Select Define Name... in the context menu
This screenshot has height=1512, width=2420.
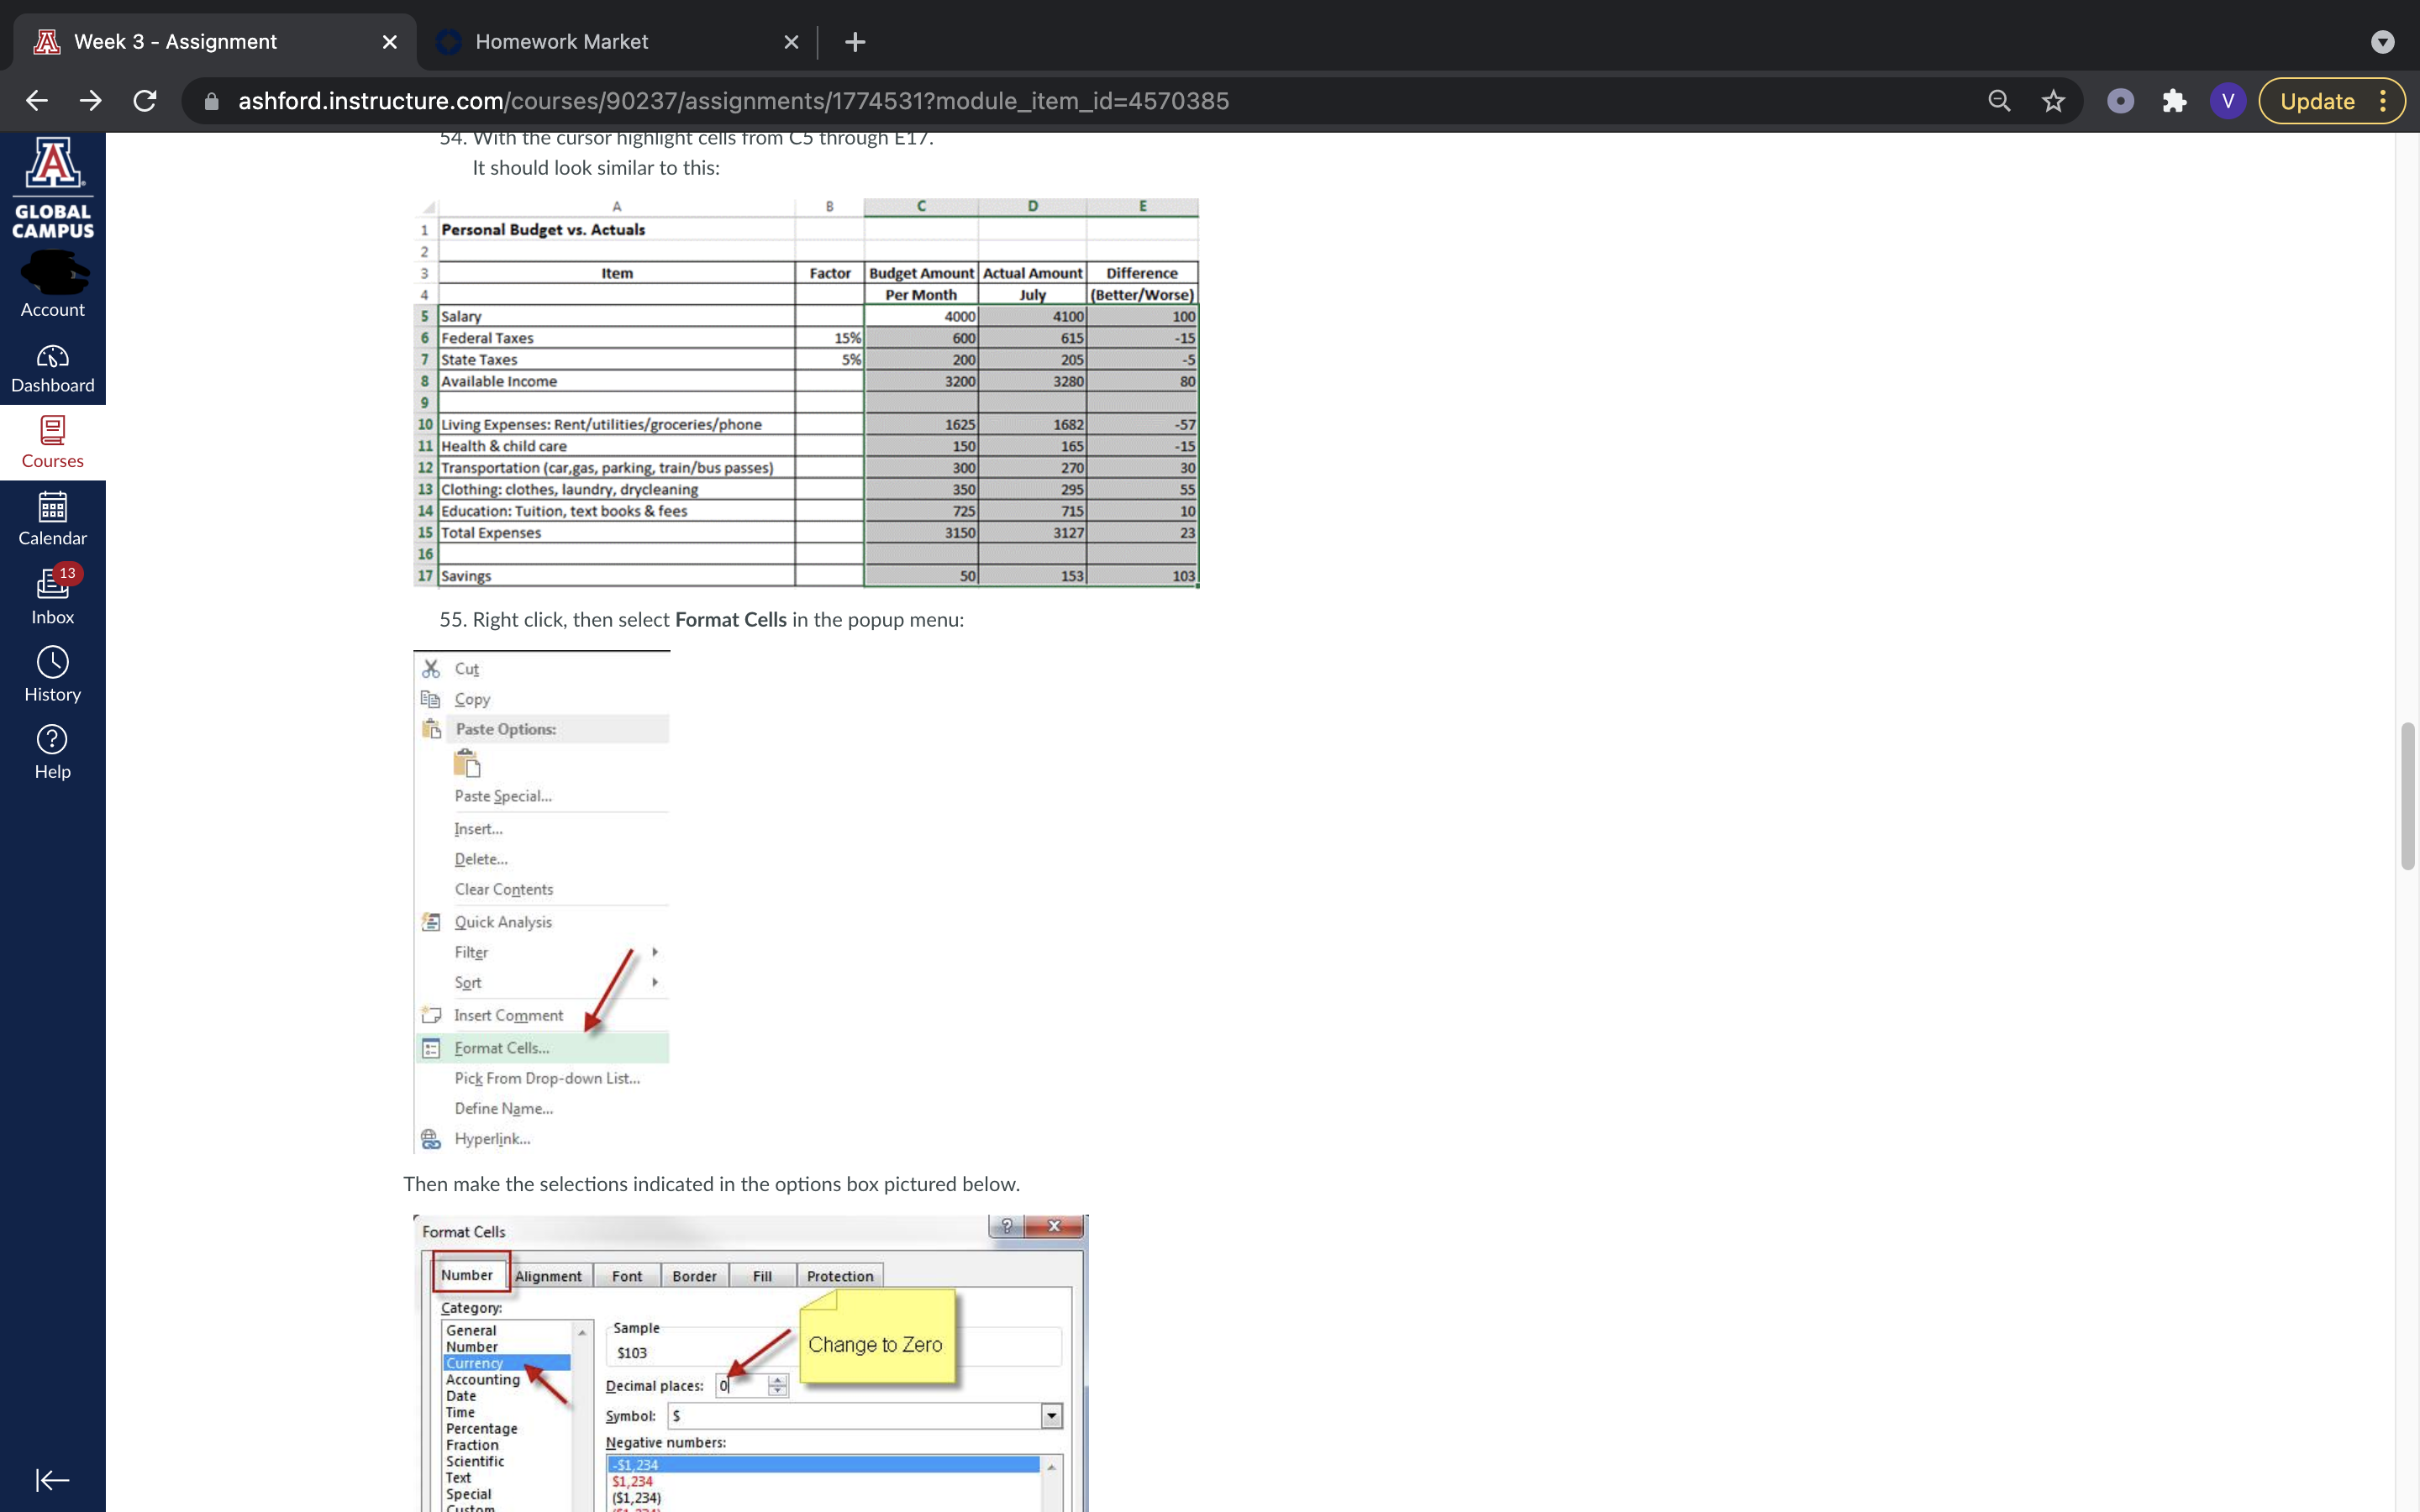pyautogui.click(x=503, y=1108)
